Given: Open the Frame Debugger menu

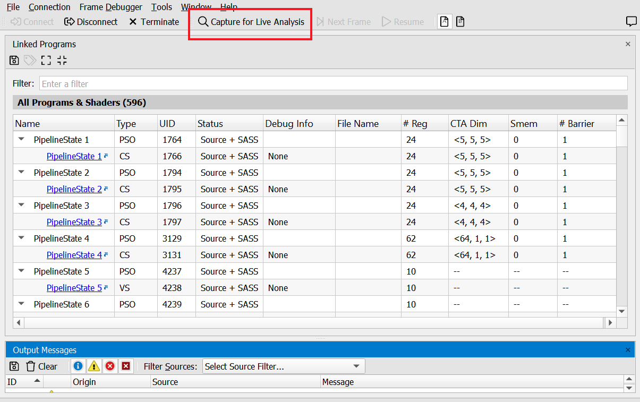Looking at the screenshot, I should (110, 7).
